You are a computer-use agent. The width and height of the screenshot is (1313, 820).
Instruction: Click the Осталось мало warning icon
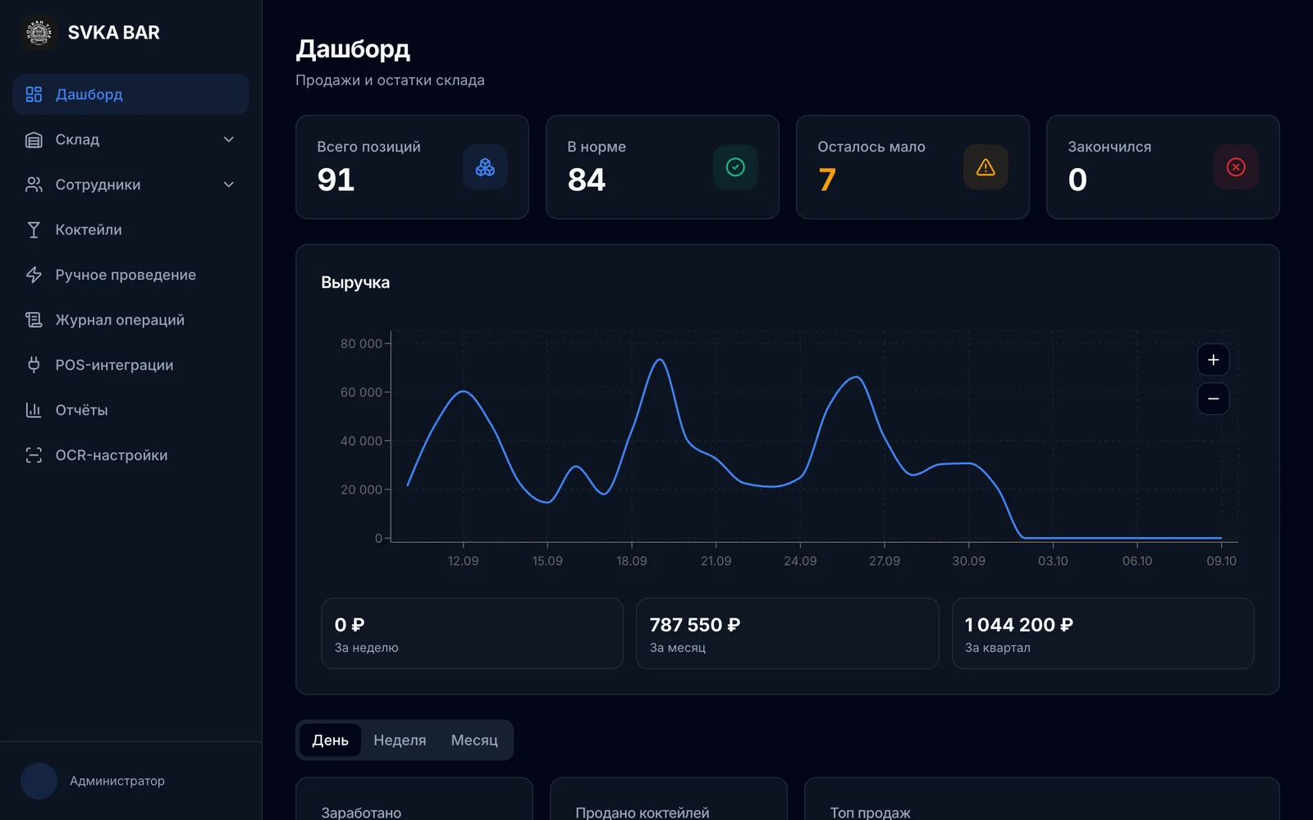pos(986,167)
